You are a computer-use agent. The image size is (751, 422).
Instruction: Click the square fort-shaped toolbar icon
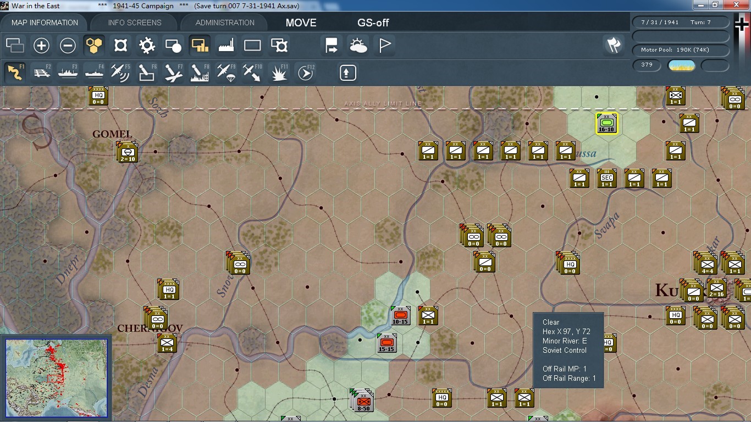point(120,46)
